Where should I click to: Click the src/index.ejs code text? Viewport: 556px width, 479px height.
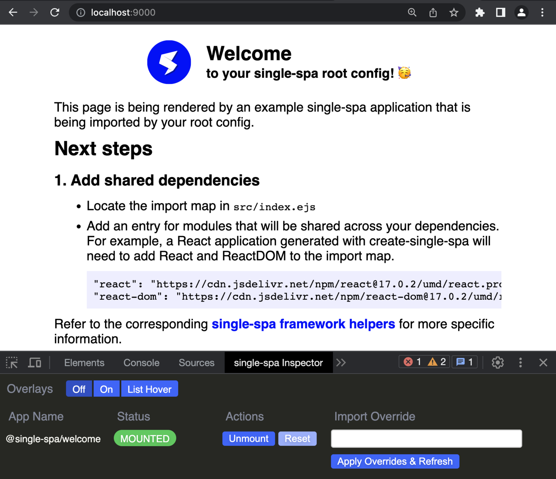pos(274,207)
